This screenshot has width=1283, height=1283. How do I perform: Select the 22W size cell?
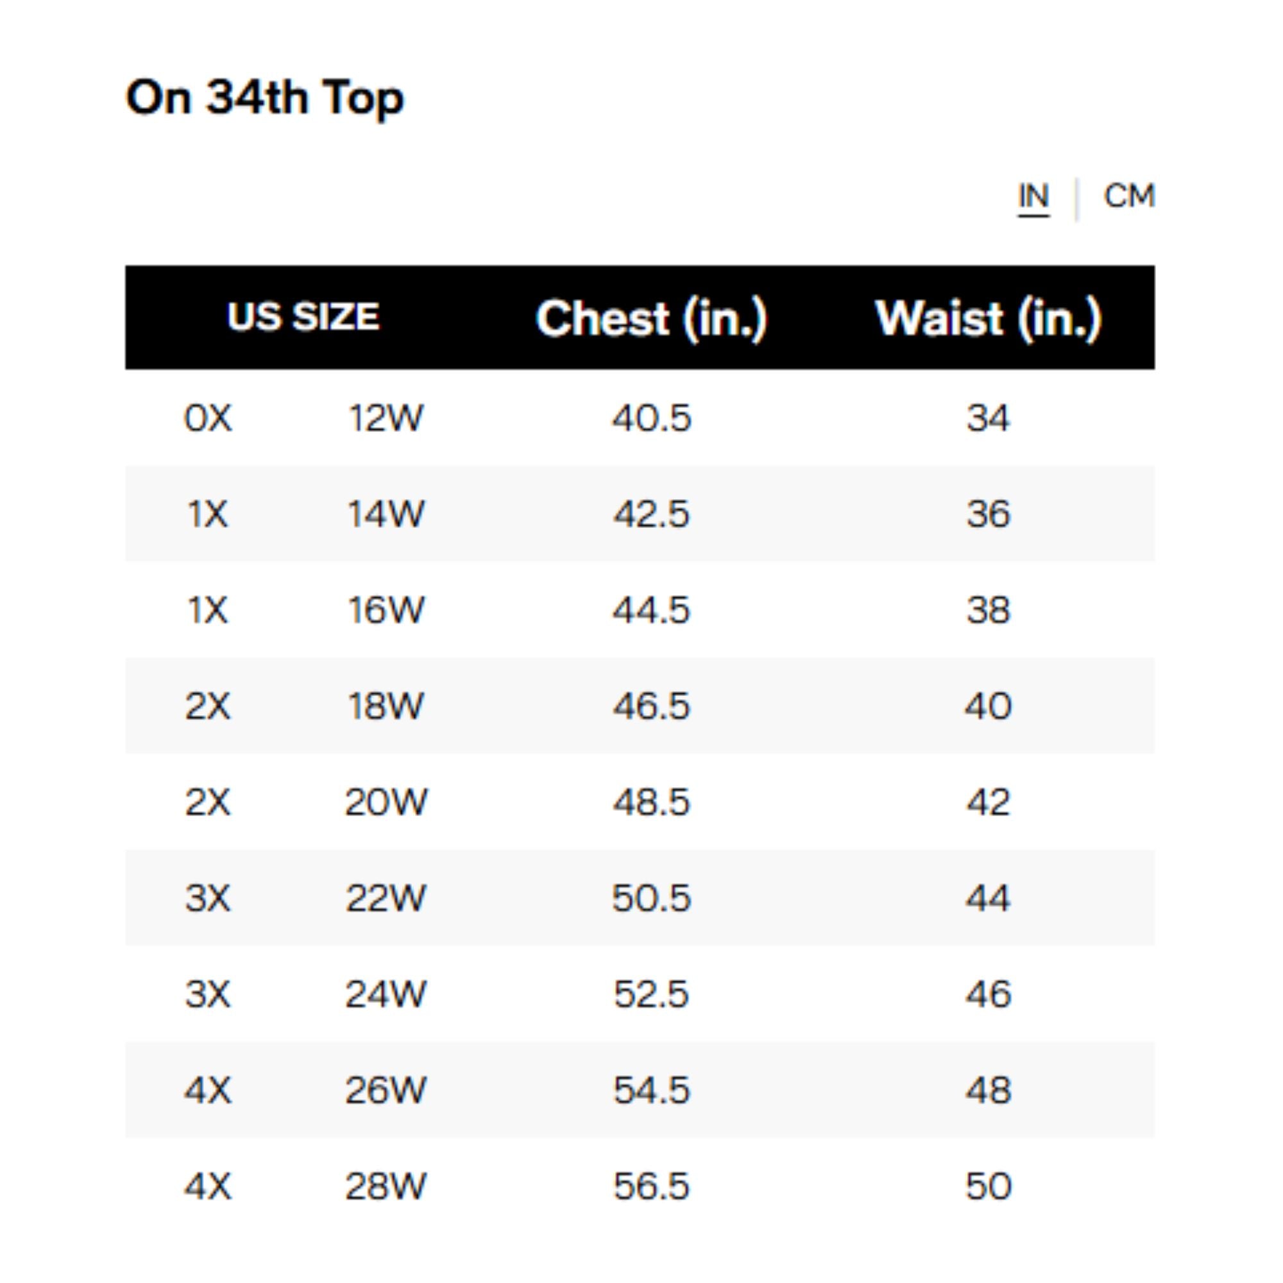tap(386, 898)
